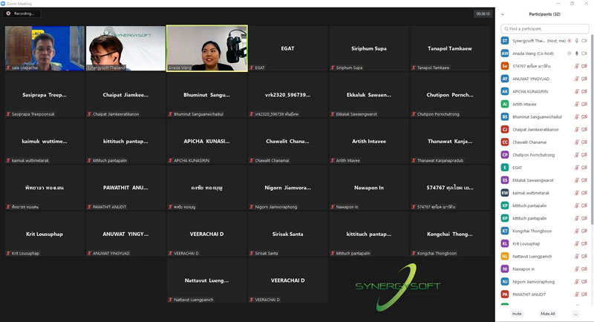The width and height of the screenshot is (594, 322).
Task: Open the more options '...' menu
Action: pyautogui.click(x=575, y=314)
